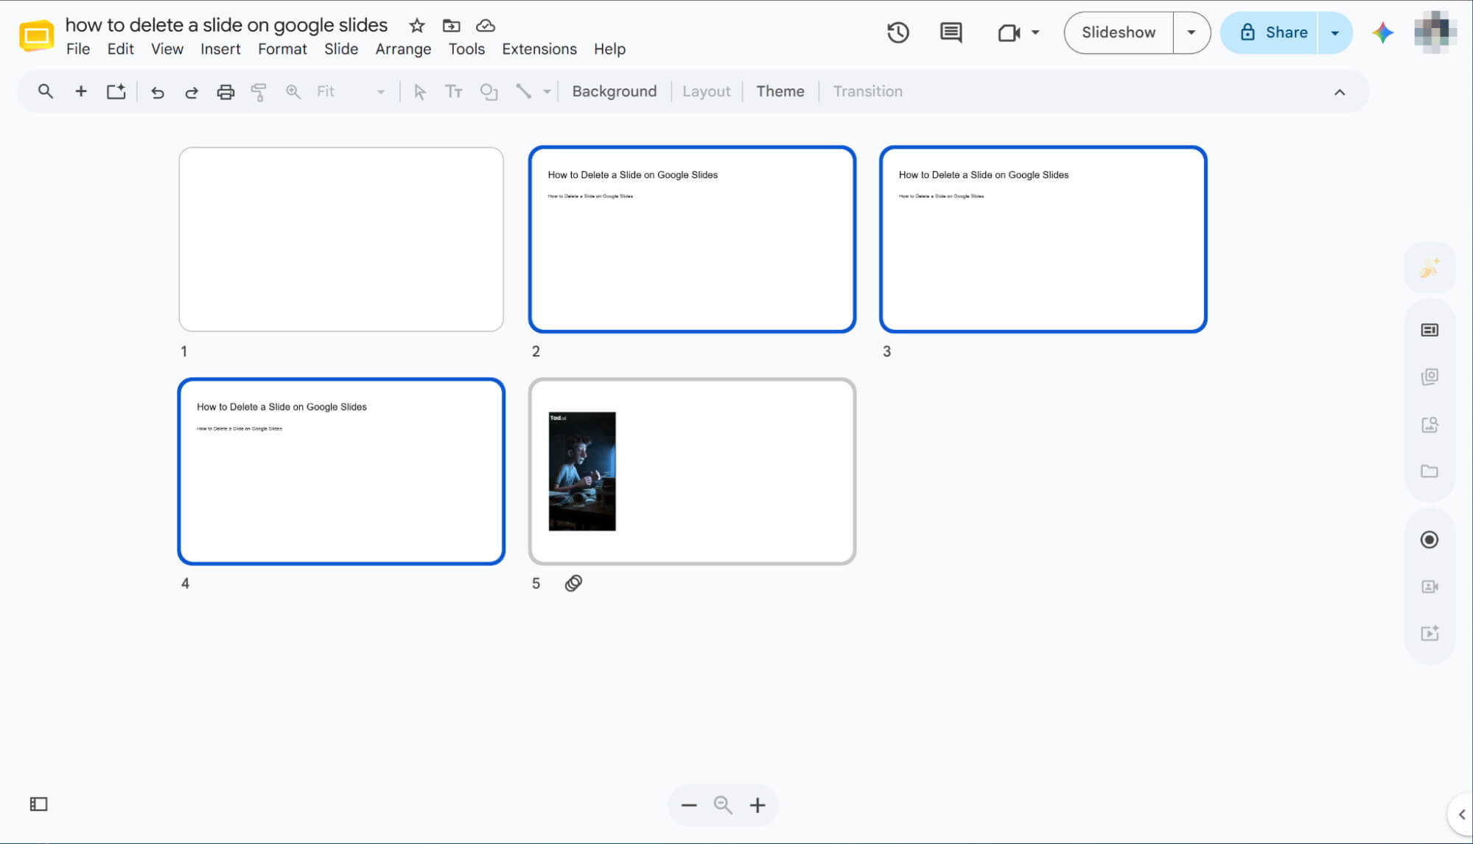Screen dimensions: 1473x844
Task: Open the record button in side panel
Action: tap(1429, 540)
